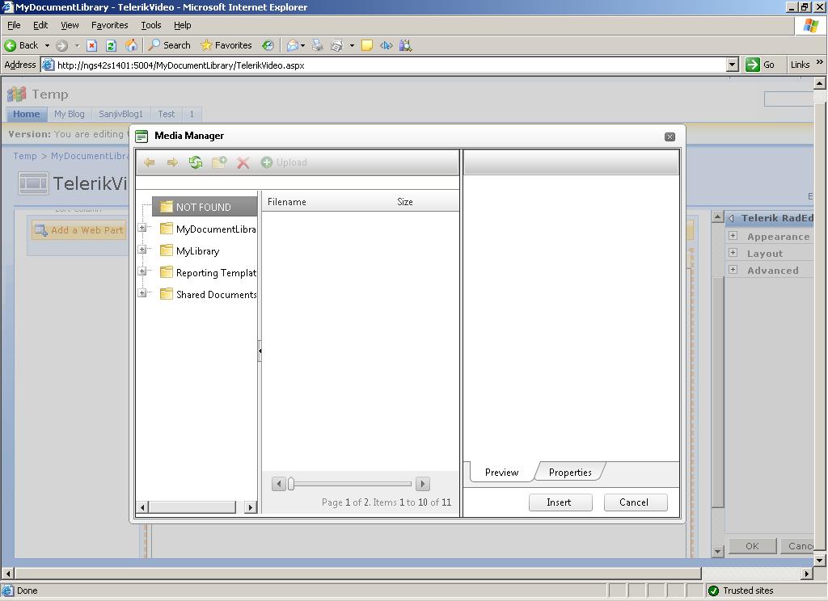Click the red delete X icon
The height and width of the screenshot is (601, 828).
point(243,162)
